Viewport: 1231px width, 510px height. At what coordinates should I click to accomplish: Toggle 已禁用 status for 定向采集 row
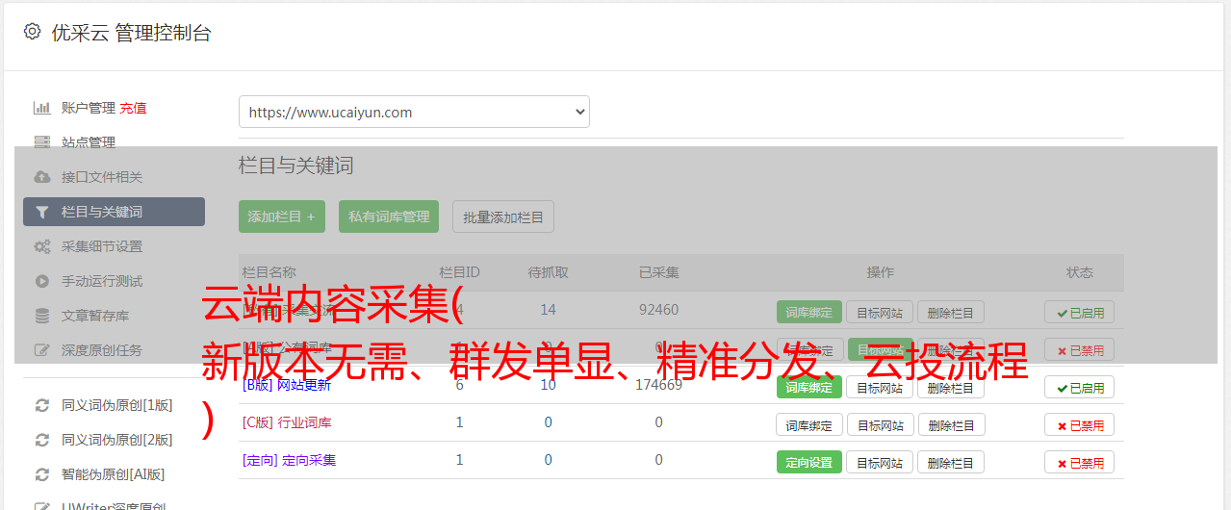pos(1080,462)
